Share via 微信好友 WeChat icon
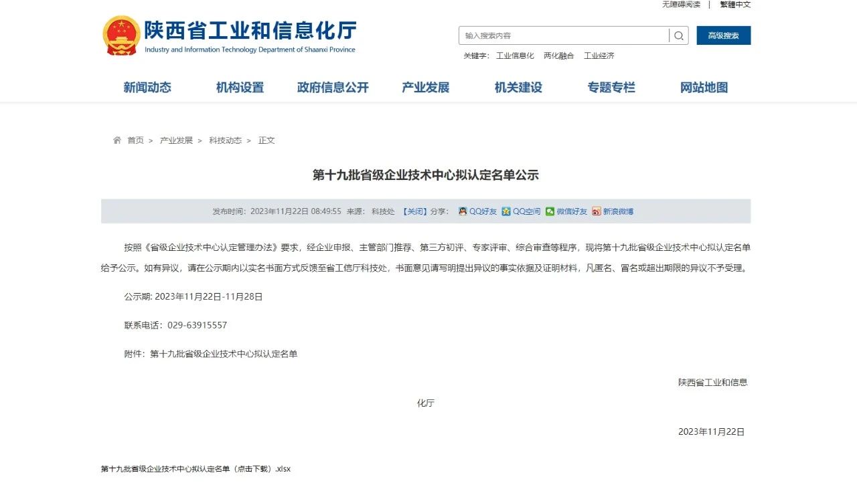 550,211
